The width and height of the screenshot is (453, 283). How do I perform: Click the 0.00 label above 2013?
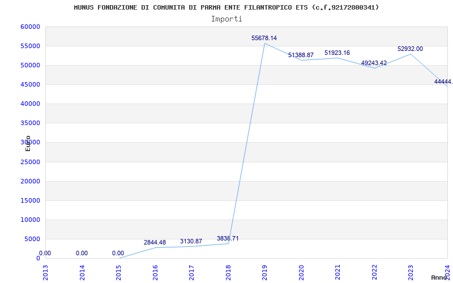click(45, 253)
